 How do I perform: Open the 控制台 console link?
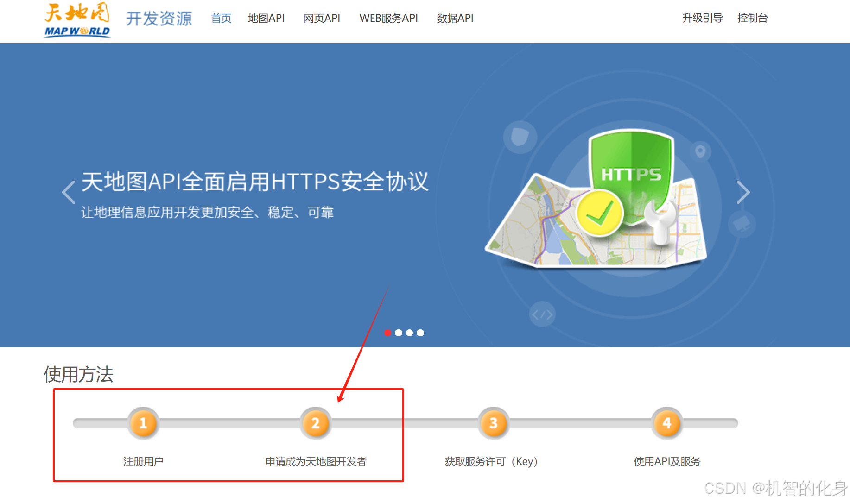[x=752, y=18]
